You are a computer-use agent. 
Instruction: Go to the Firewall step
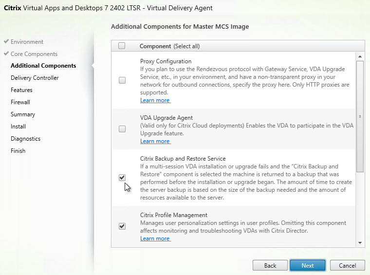(x=20, y=102)
